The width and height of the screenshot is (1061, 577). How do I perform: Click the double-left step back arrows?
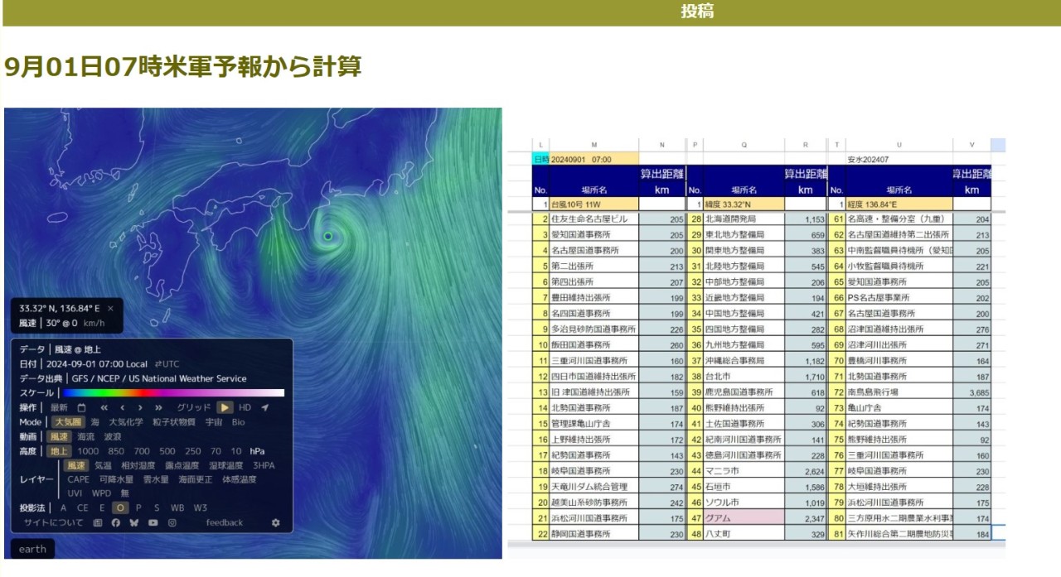pyautogui.click(x=104, y=407)
